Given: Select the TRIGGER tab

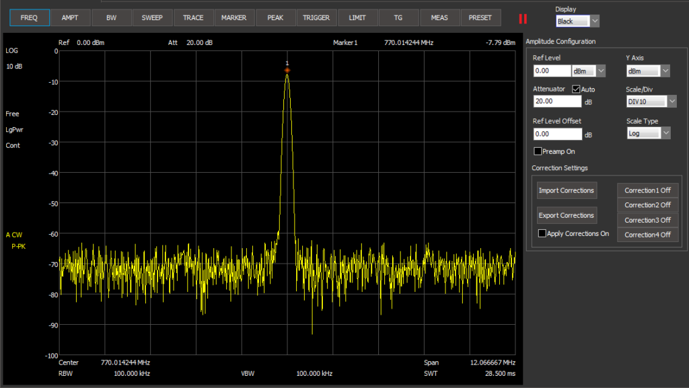Looking at the screenshot, I should [x=316, y=17].
